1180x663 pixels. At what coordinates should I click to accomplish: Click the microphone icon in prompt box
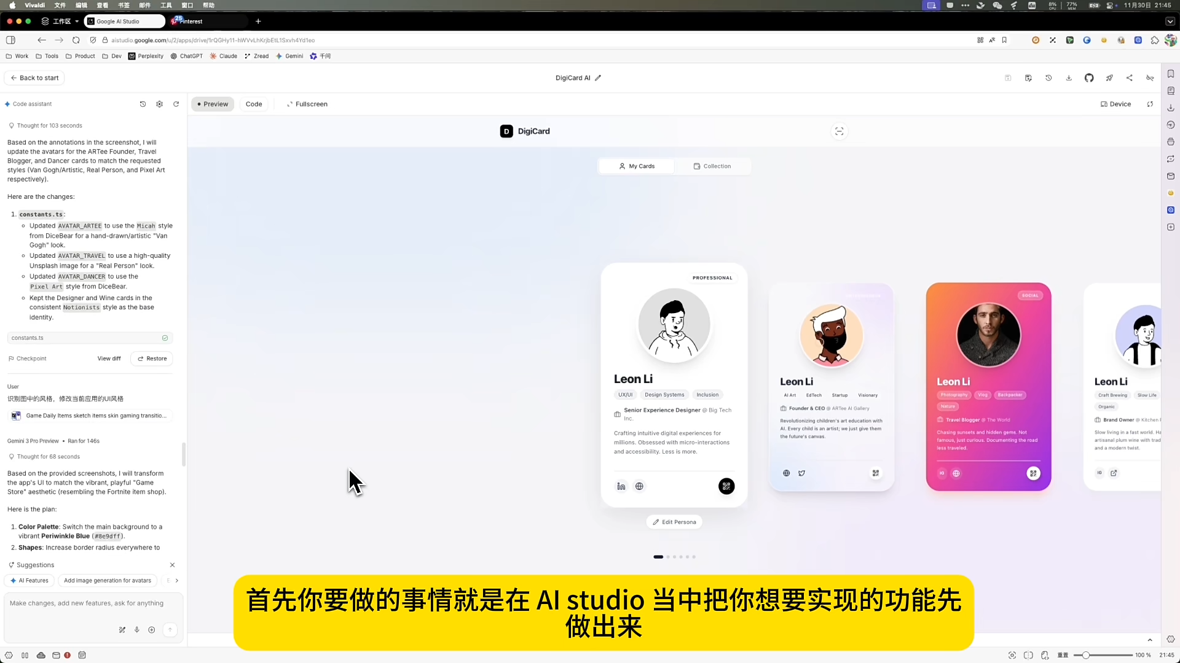(x=137, y=630)
